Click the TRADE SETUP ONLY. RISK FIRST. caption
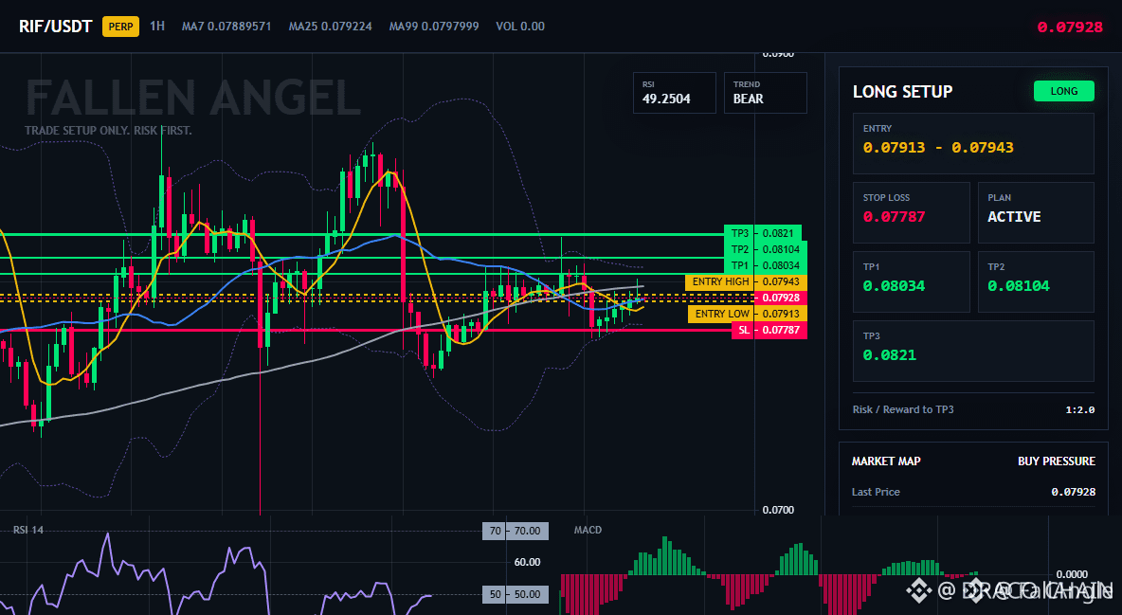 108,131
